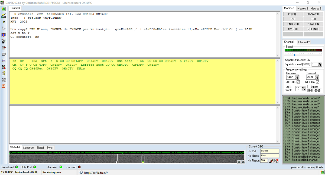Image resolution: width=325 pixels, height=175 pixels.
Task: Click the Receive frequency spinner arrows
Action: pos(297,77)
